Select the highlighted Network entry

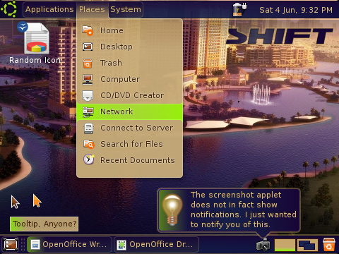click(x=129, y=111)
